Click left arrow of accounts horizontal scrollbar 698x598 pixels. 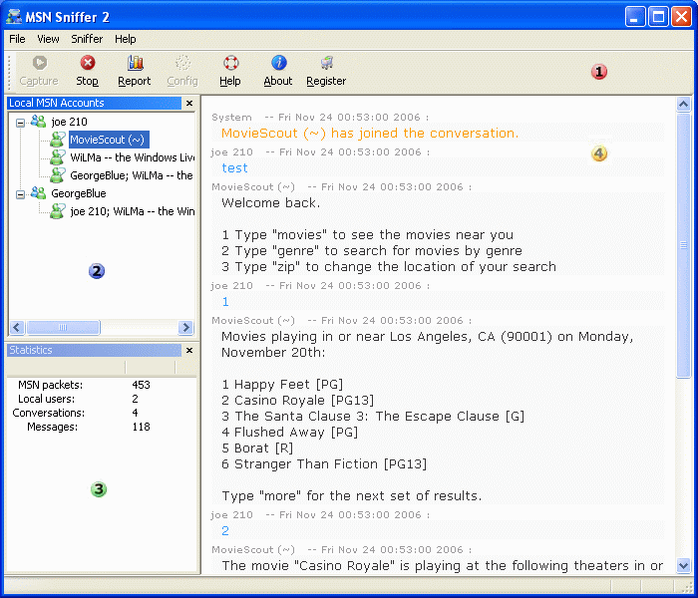click(x=17, y=328)
